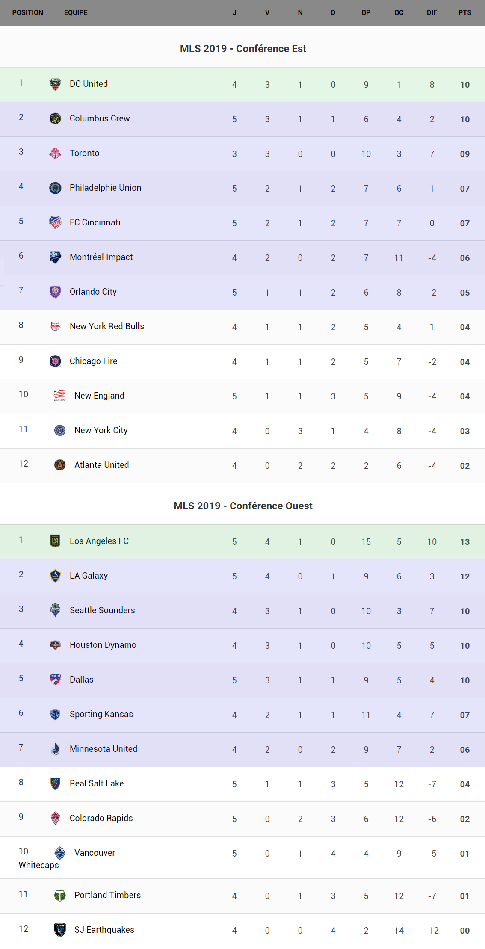Click the DIF column header

(x=432, y=13)
